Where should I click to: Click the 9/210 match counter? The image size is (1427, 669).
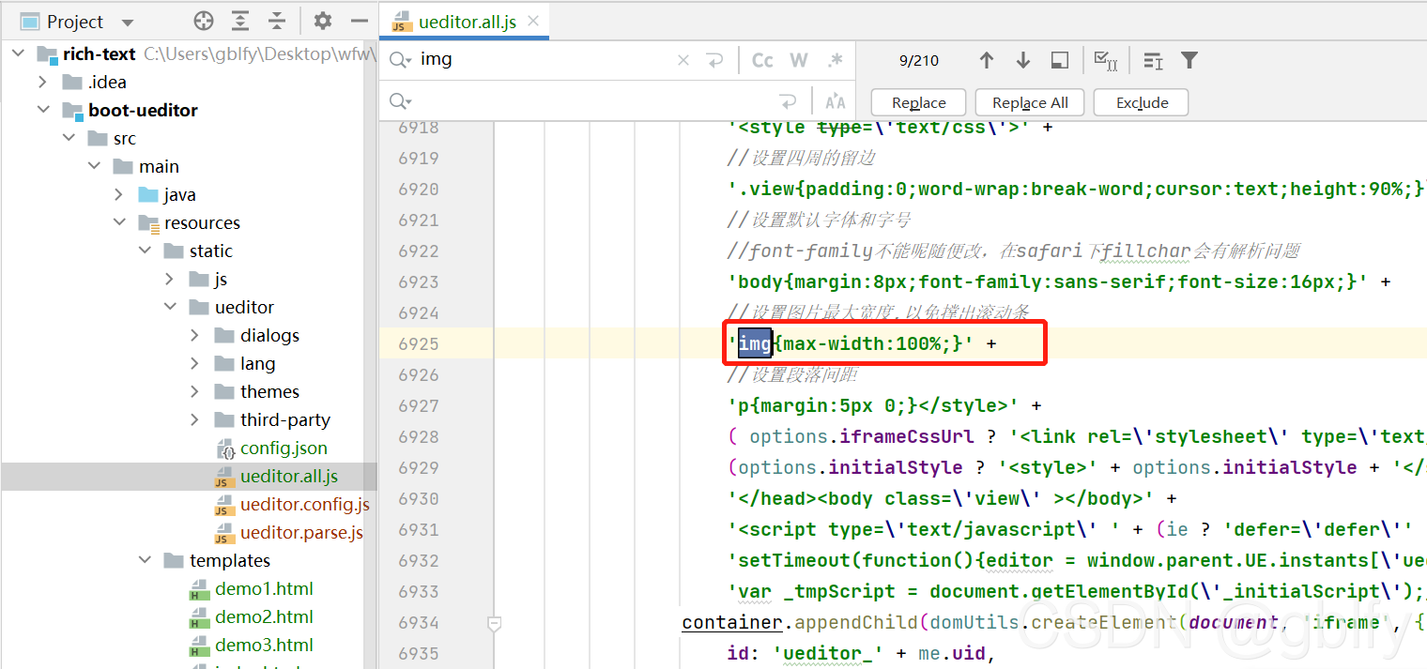[x=919, y=60]
